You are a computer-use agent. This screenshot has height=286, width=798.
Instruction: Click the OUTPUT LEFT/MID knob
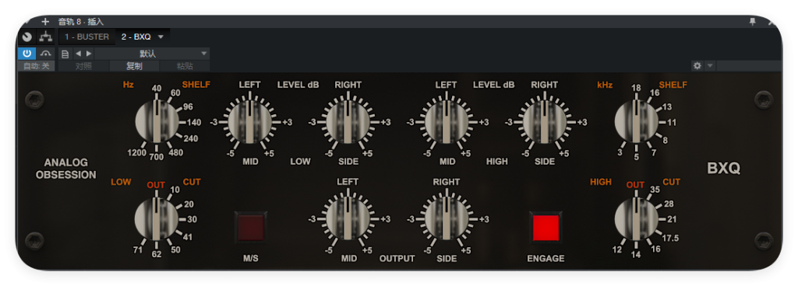point(348,219)
